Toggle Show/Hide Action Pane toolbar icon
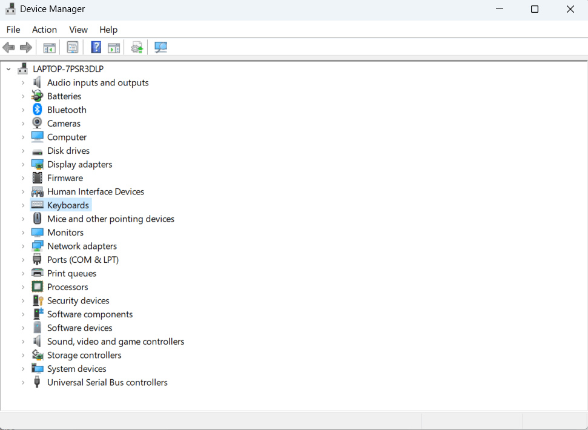The image size is (588, 430). 114,48
